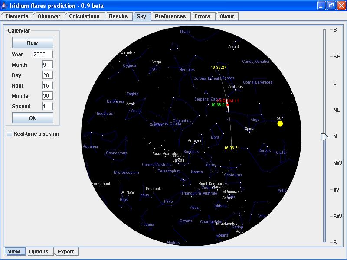
Task: Open the Preferences tab
Action: pos(170,16)
